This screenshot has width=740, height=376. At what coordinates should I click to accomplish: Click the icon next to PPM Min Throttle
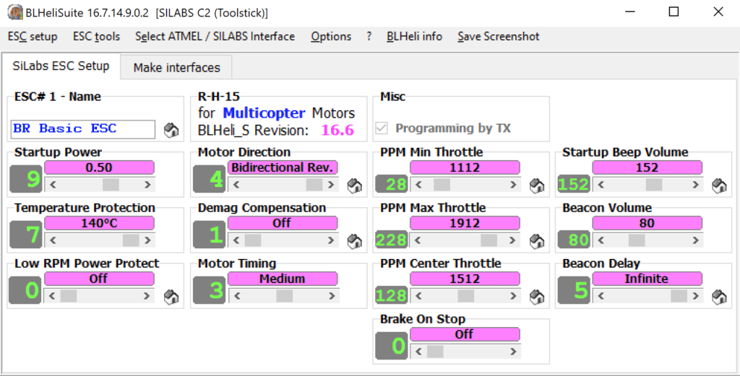click(x=536, y=185)
